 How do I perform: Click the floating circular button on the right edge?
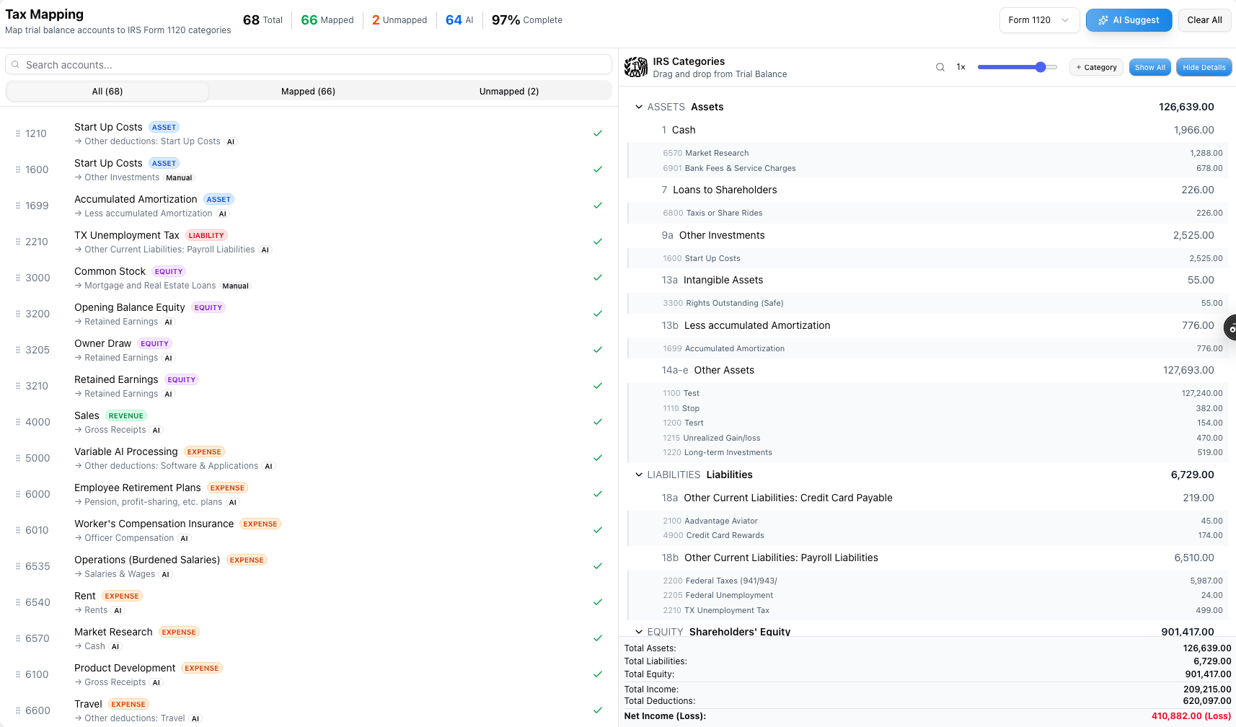click(1230, 327)
